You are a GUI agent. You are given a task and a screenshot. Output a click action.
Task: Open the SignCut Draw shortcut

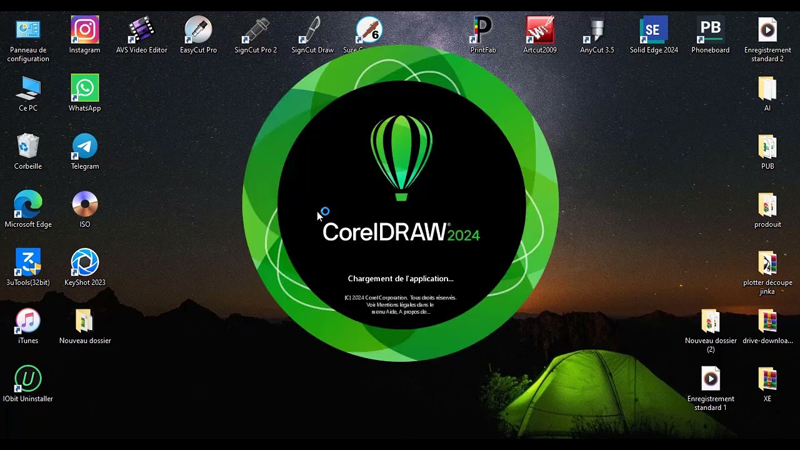[x=312, y=35]
